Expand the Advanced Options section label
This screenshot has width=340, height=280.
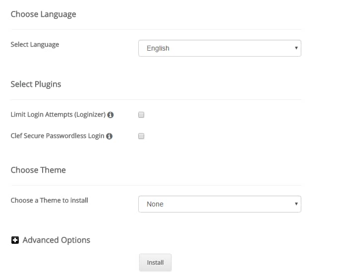pyautogui.click(x=57, y=240)
